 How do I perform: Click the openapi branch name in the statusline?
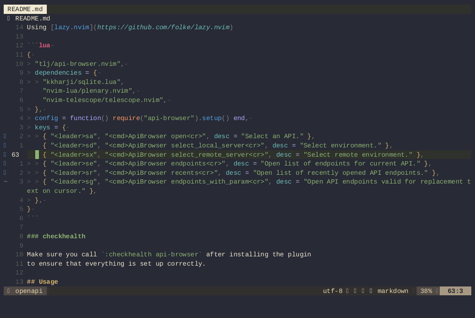pyautogui.click(x=29, y=291)
